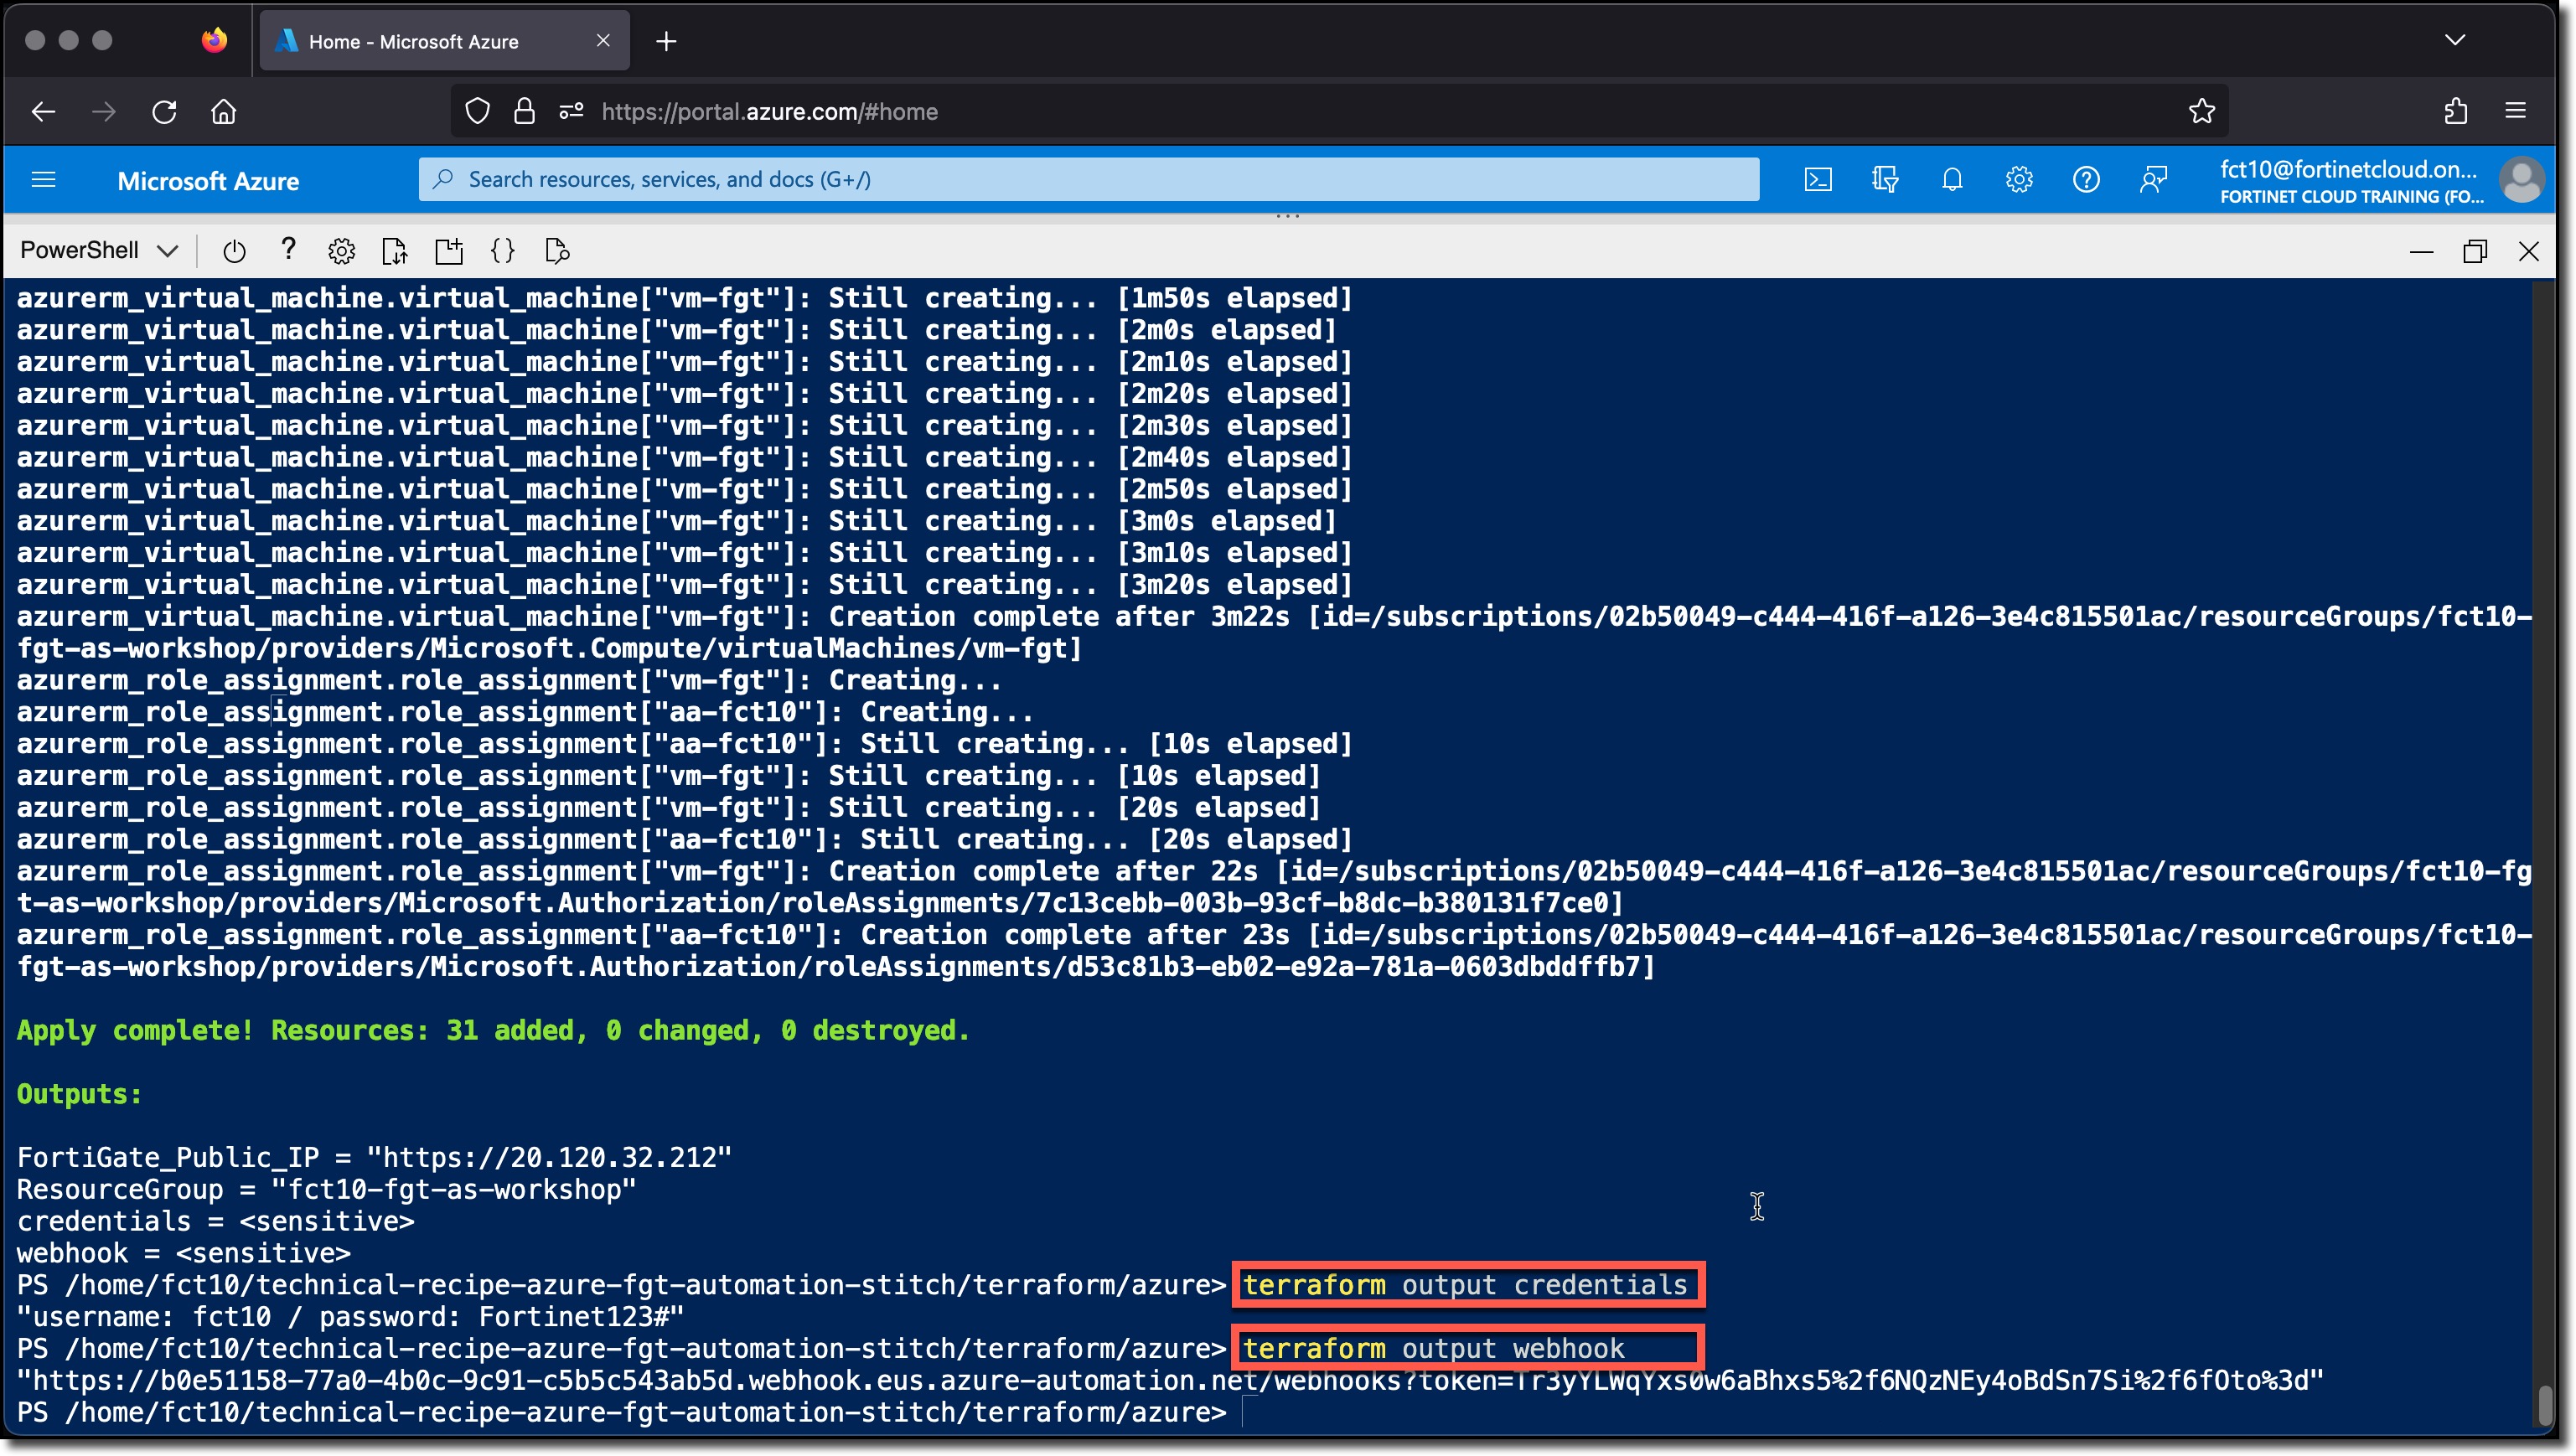Image resolution: width=2576 pixels, height=1456 pixels.
Task: Click the Microsoft Azure home link
Action: (208, 181)
